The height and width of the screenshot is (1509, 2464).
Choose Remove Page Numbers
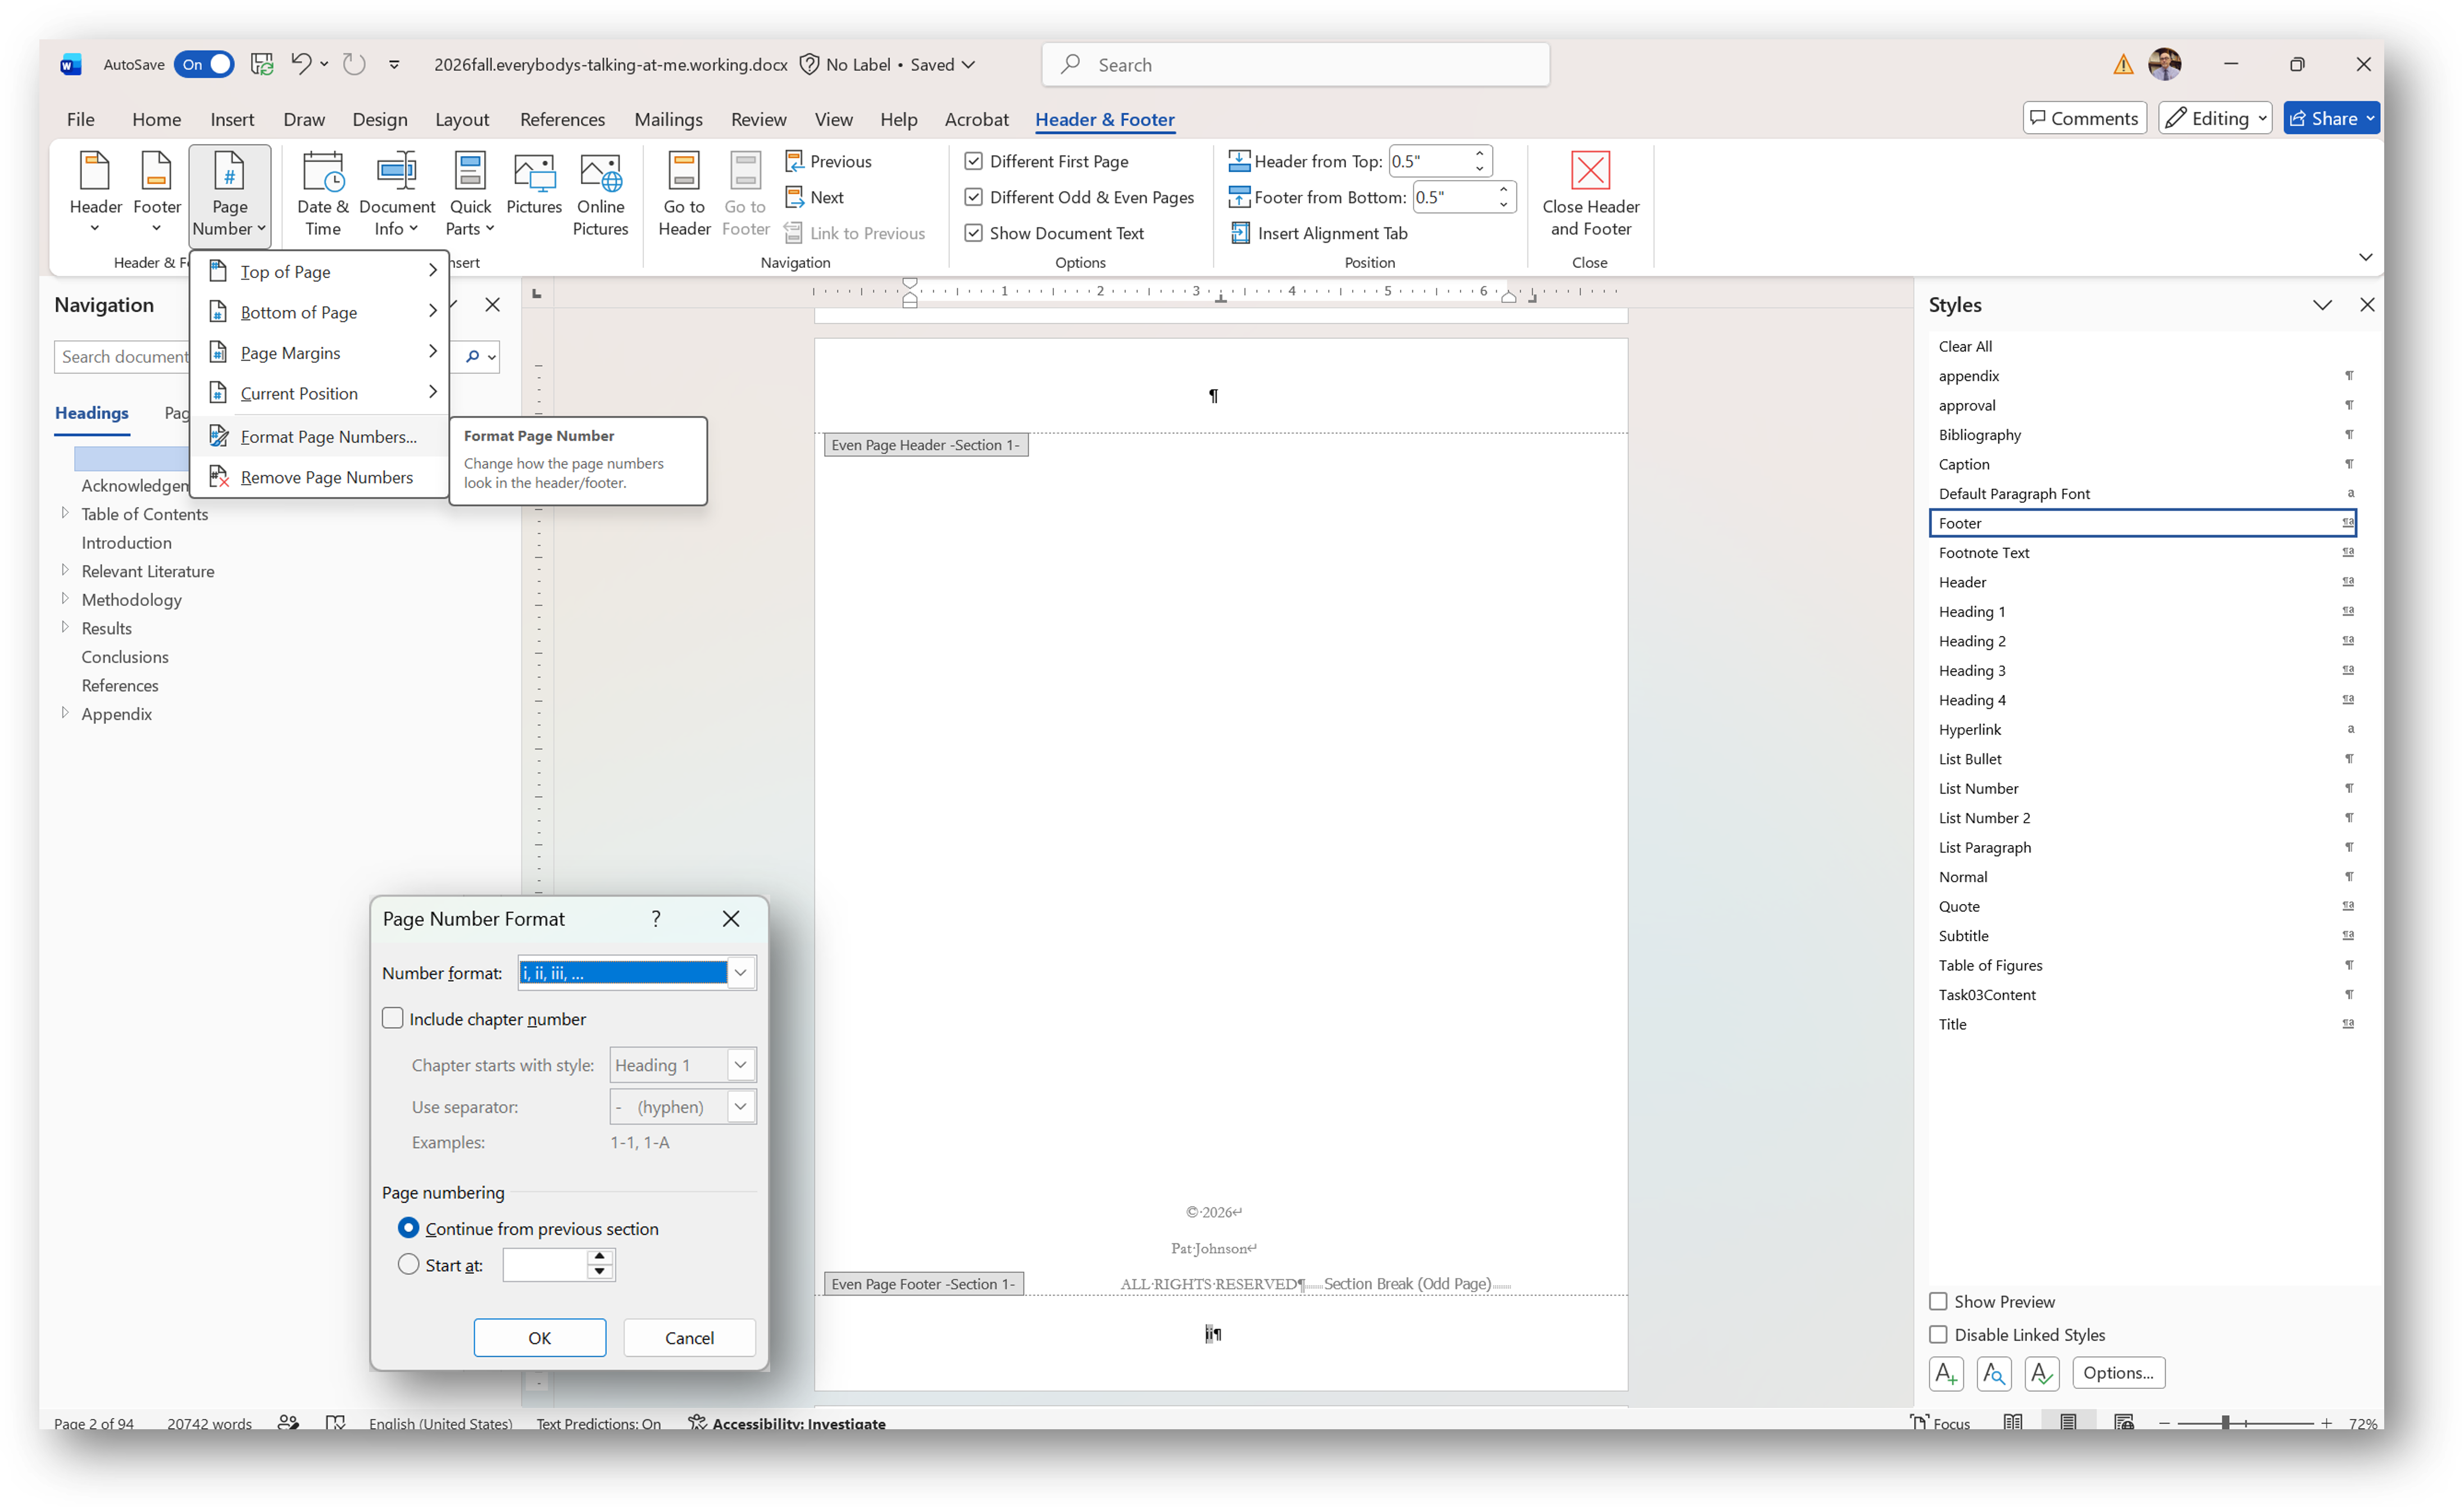tap(320, 477)
